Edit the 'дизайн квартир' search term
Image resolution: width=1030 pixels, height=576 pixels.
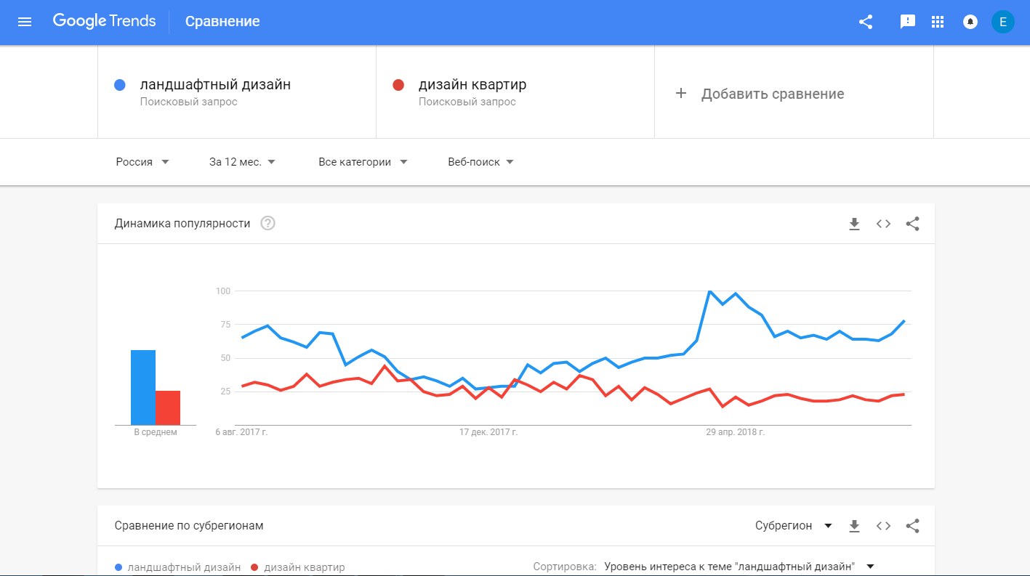pyautogui.click(x=472, y=85)
